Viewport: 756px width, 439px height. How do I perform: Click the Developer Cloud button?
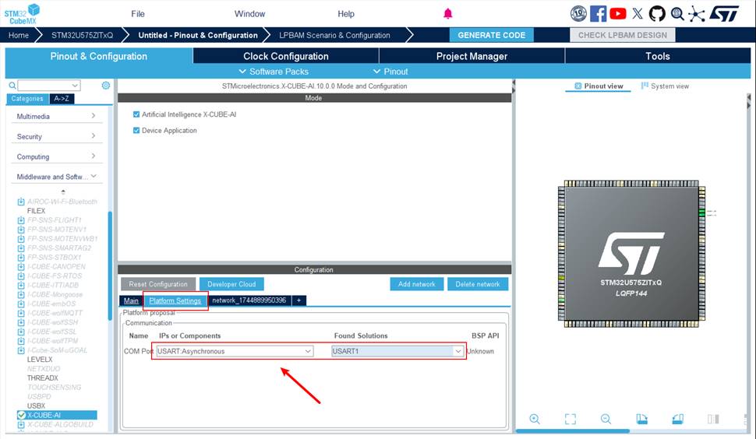click(231, 284)
